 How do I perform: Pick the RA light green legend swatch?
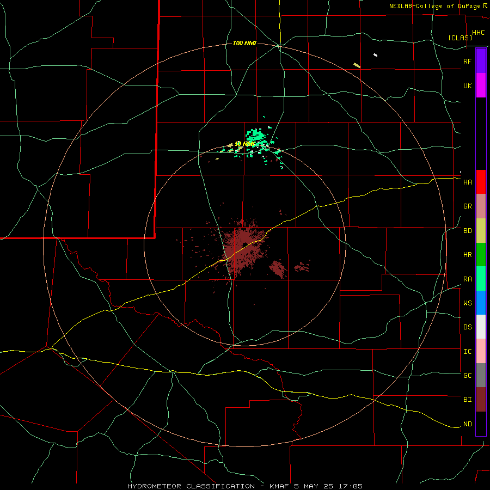click(x=481, y=279)
